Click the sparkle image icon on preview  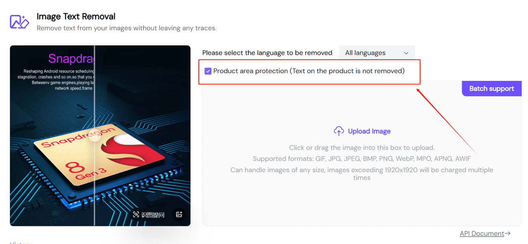click(x=179, y=214)
